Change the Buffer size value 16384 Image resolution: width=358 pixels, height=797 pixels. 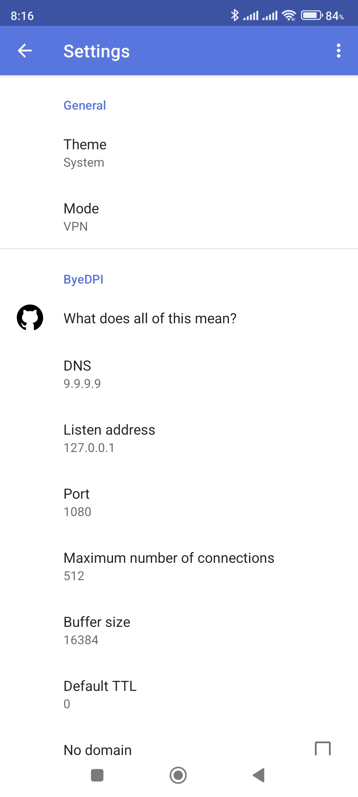pyautogui.click(x=97, y=630)
